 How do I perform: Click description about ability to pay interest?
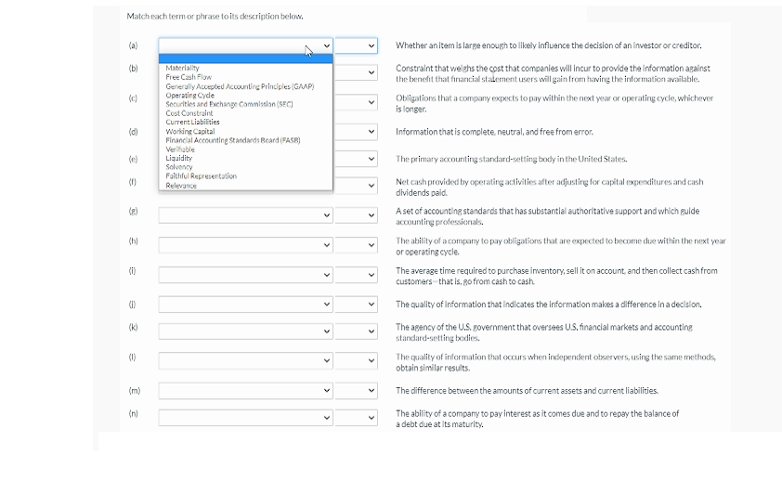click(x=537, y=419)
